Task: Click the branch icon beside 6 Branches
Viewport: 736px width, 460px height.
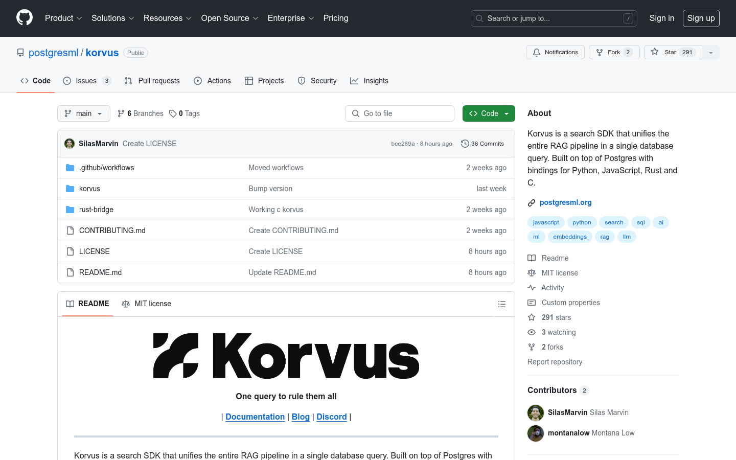Action: [121, 113]
